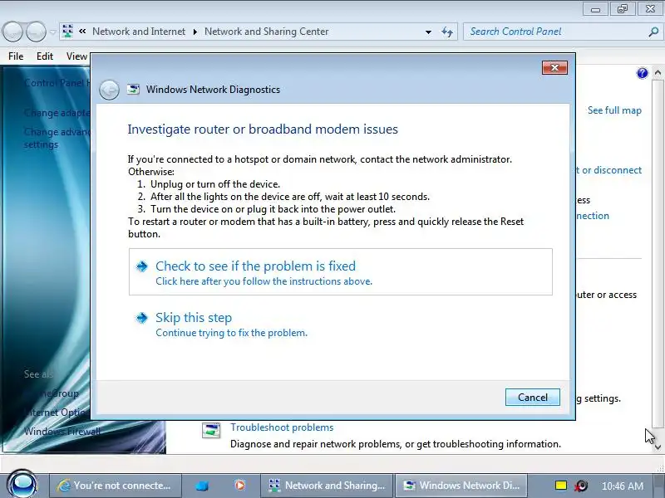
Task: Click the Windows Network Diagnostics title icon
Action: click(x=133, y=90)
